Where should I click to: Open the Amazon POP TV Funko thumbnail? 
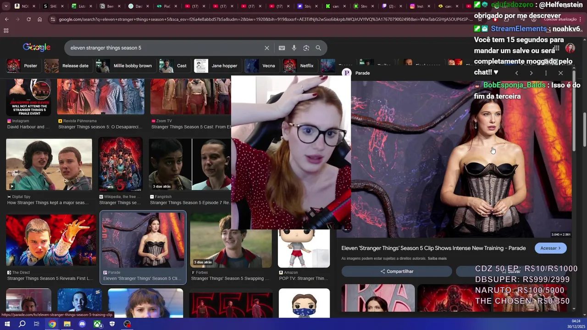304,248
